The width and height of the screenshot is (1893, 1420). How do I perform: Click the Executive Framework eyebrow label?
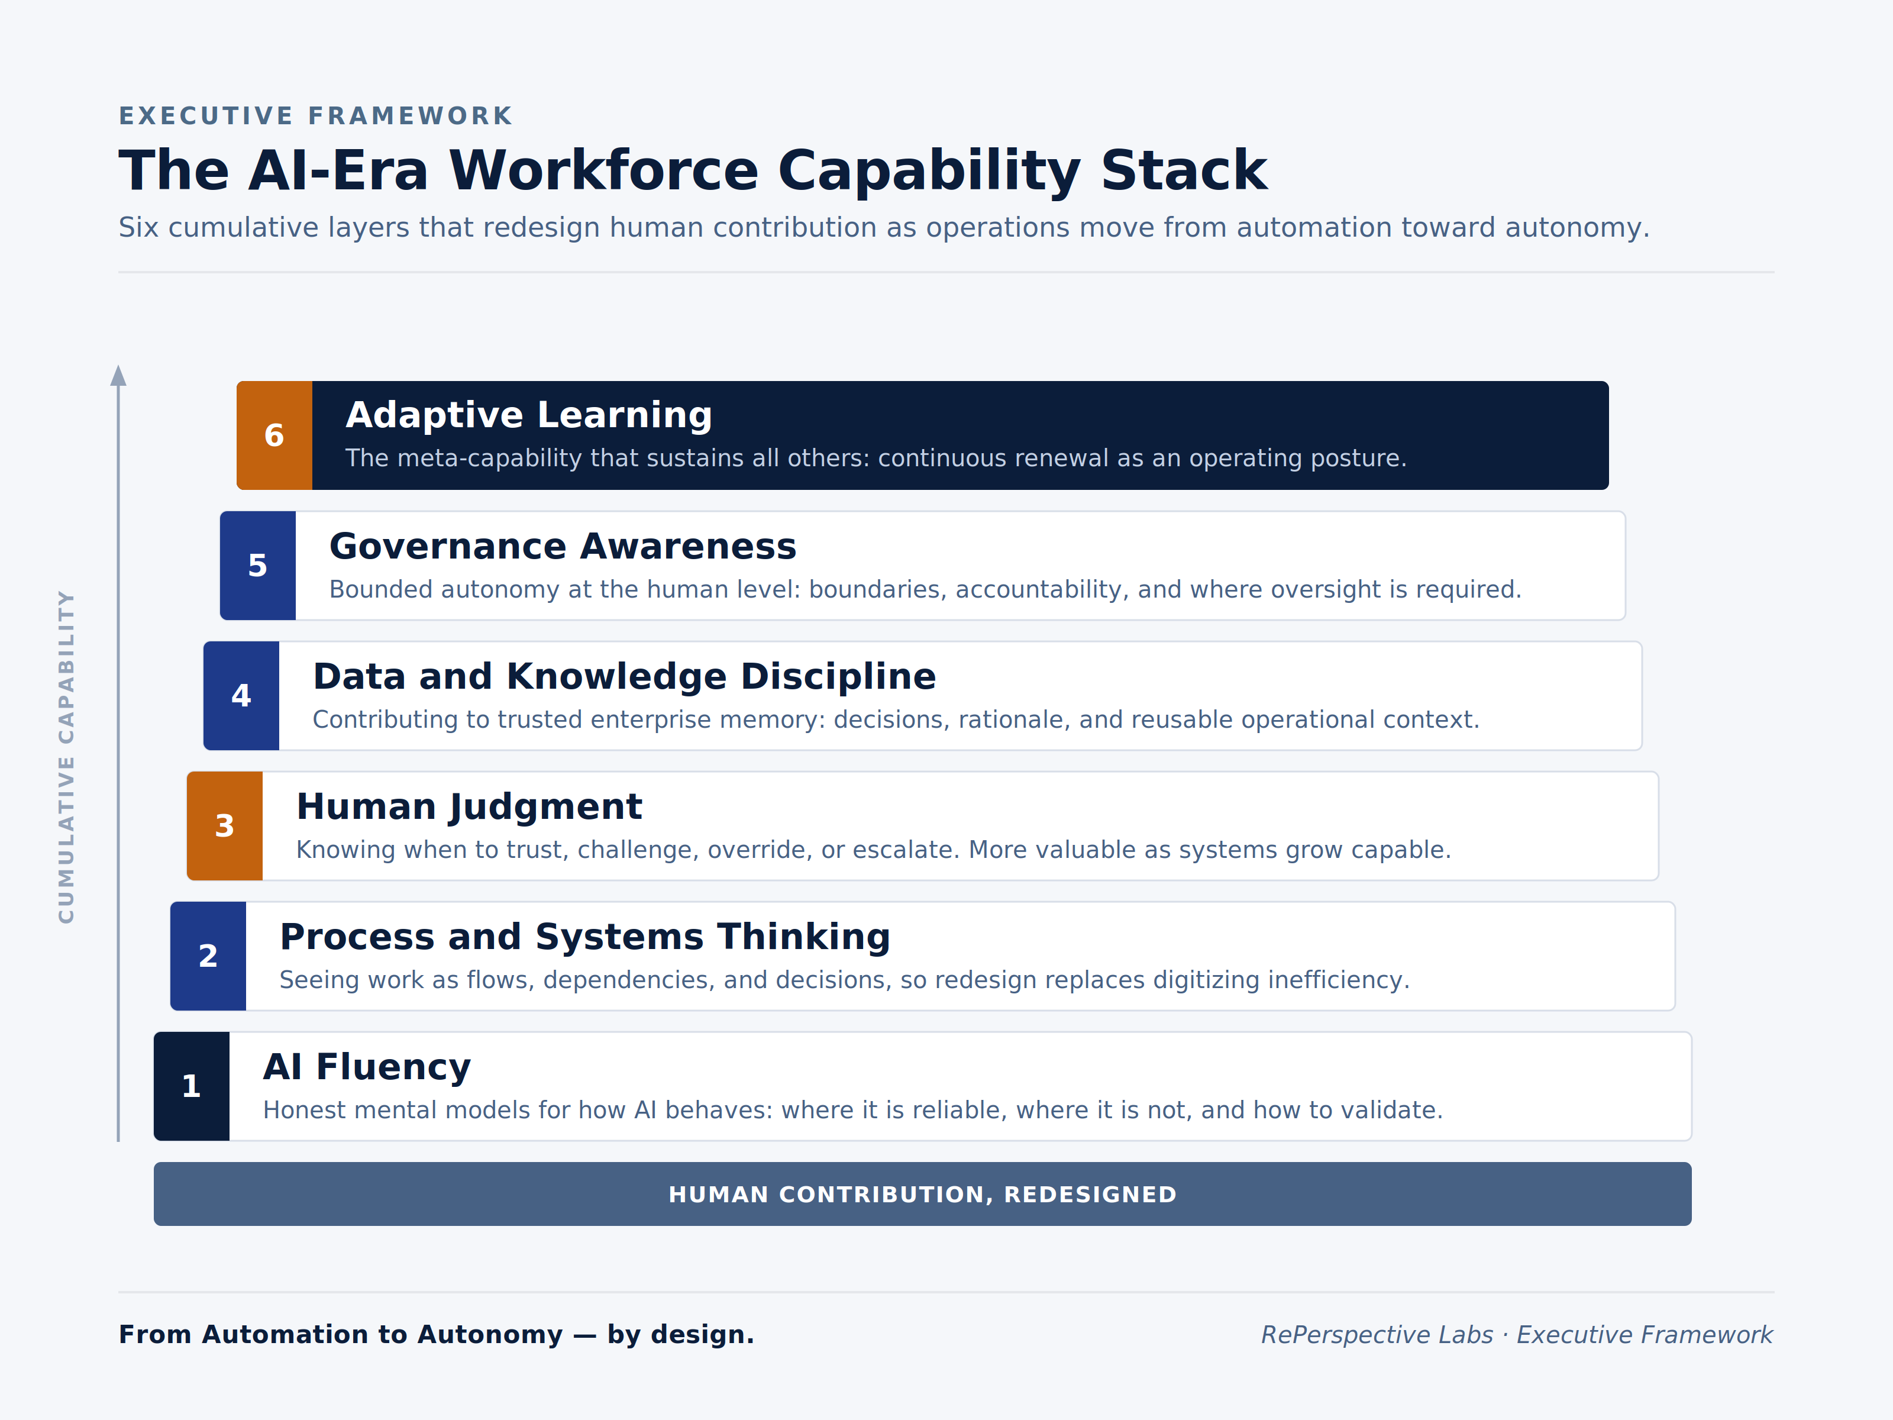(x=316, y=117)
